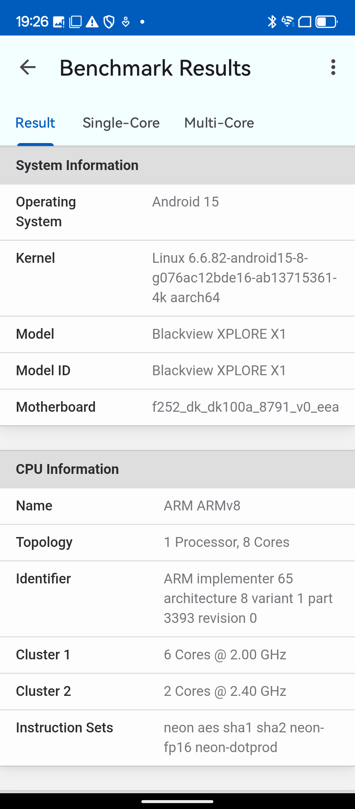Tap the back arrow icon
This screenshot has width=355, height=809.
(28, 67)
